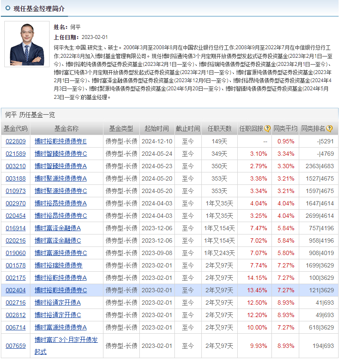This screenshot has height=359, width=339.
Task: Open fund code 020216
Action: pos(15,240)
